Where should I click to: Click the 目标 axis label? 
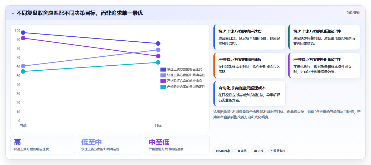click(x=158, y=126)
